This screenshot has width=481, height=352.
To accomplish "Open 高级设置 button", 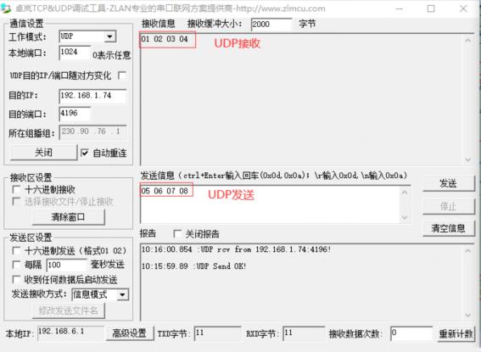I will point(130,333).
